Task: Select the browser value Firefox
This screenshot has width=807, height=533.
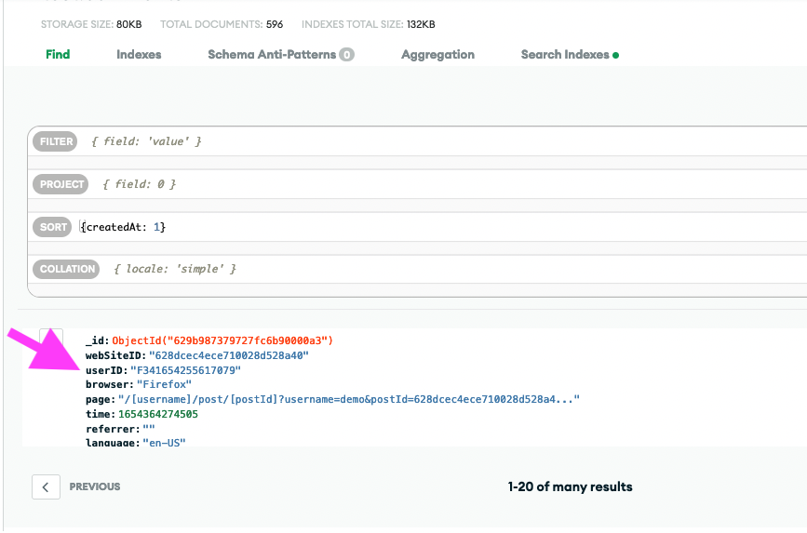Action: pos(164,384)
